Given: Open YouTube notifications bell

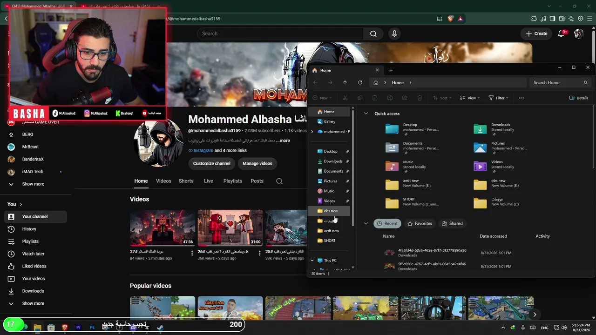Looking at the screenshot, I should tap(562, 33).
